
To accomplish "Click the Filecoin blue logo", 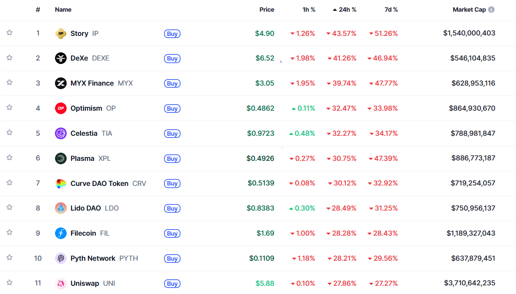I will (x=61, y=233).
